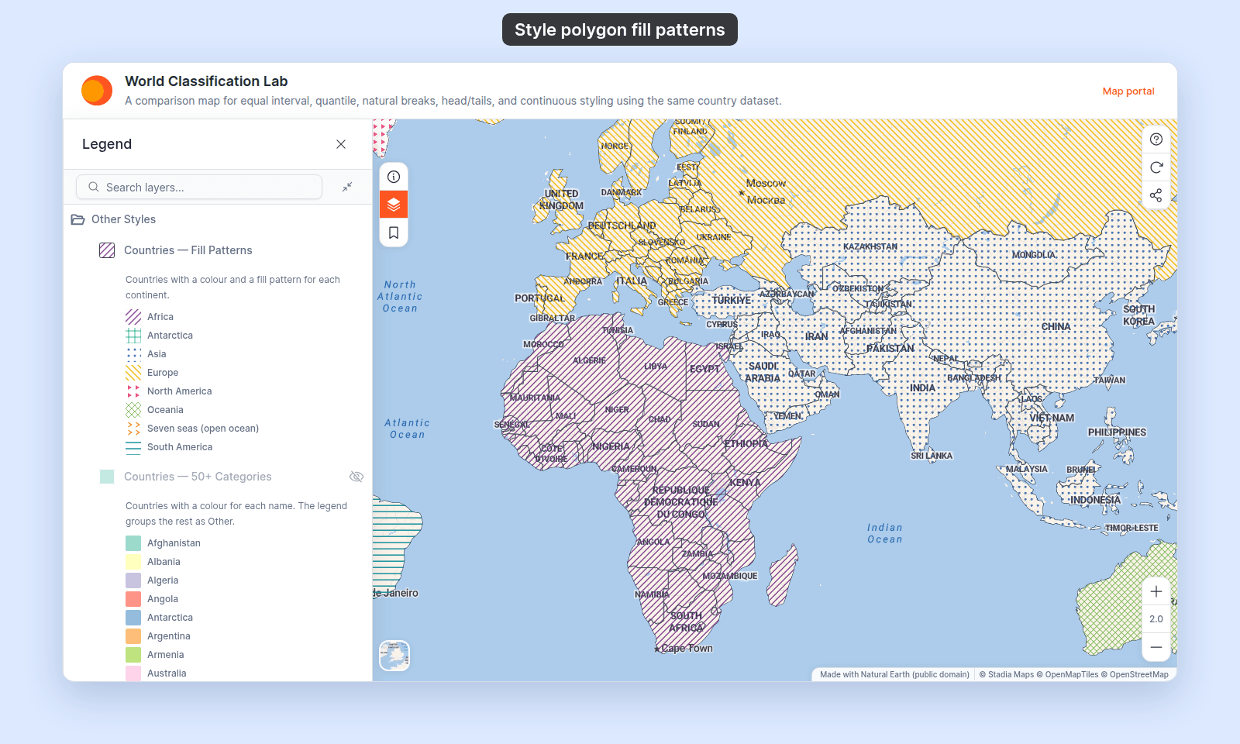Collapse all layers with the arrows icon
The height and width of the screenshot is (744, 1240).
click(x=347, y=187)
